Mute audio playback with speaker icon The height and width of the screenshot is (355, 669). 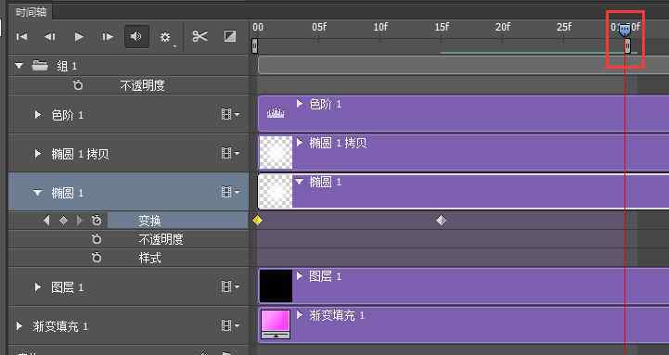(136, 36)
